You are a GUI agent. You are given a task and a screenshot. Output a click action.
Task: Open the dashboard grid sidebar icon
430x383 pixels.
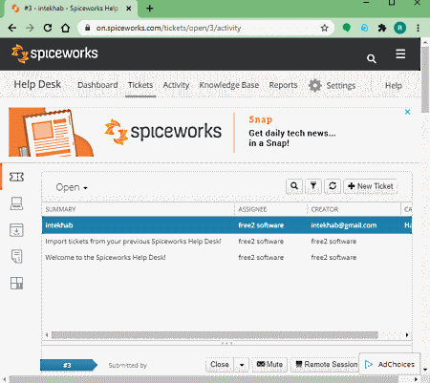click(x=16, y=283)
